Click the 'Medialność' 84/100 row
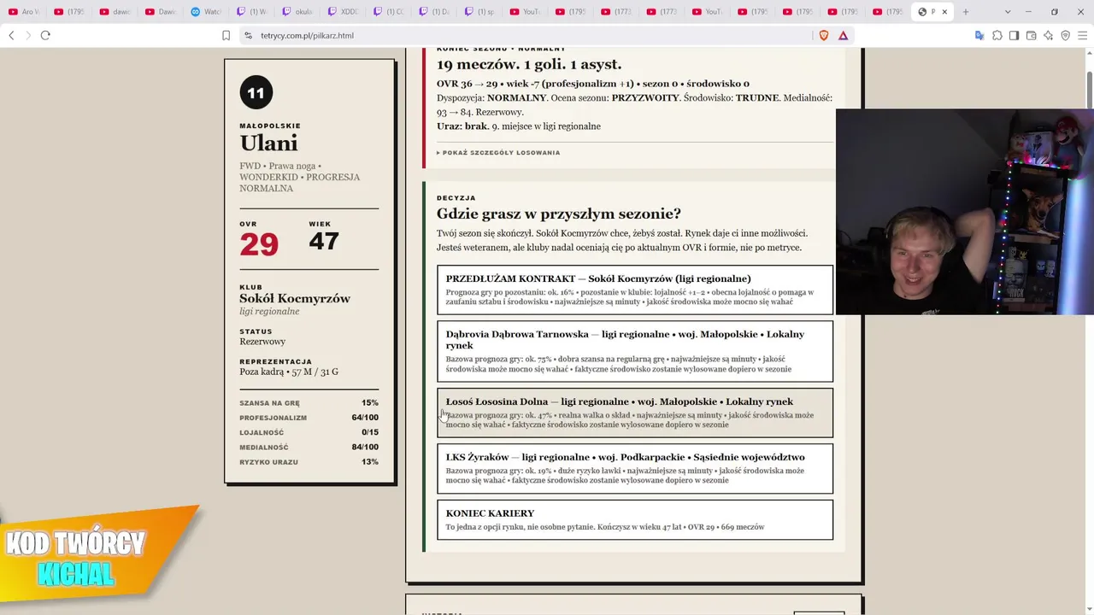Screen dimensions: 1094x615 [309, 447]
